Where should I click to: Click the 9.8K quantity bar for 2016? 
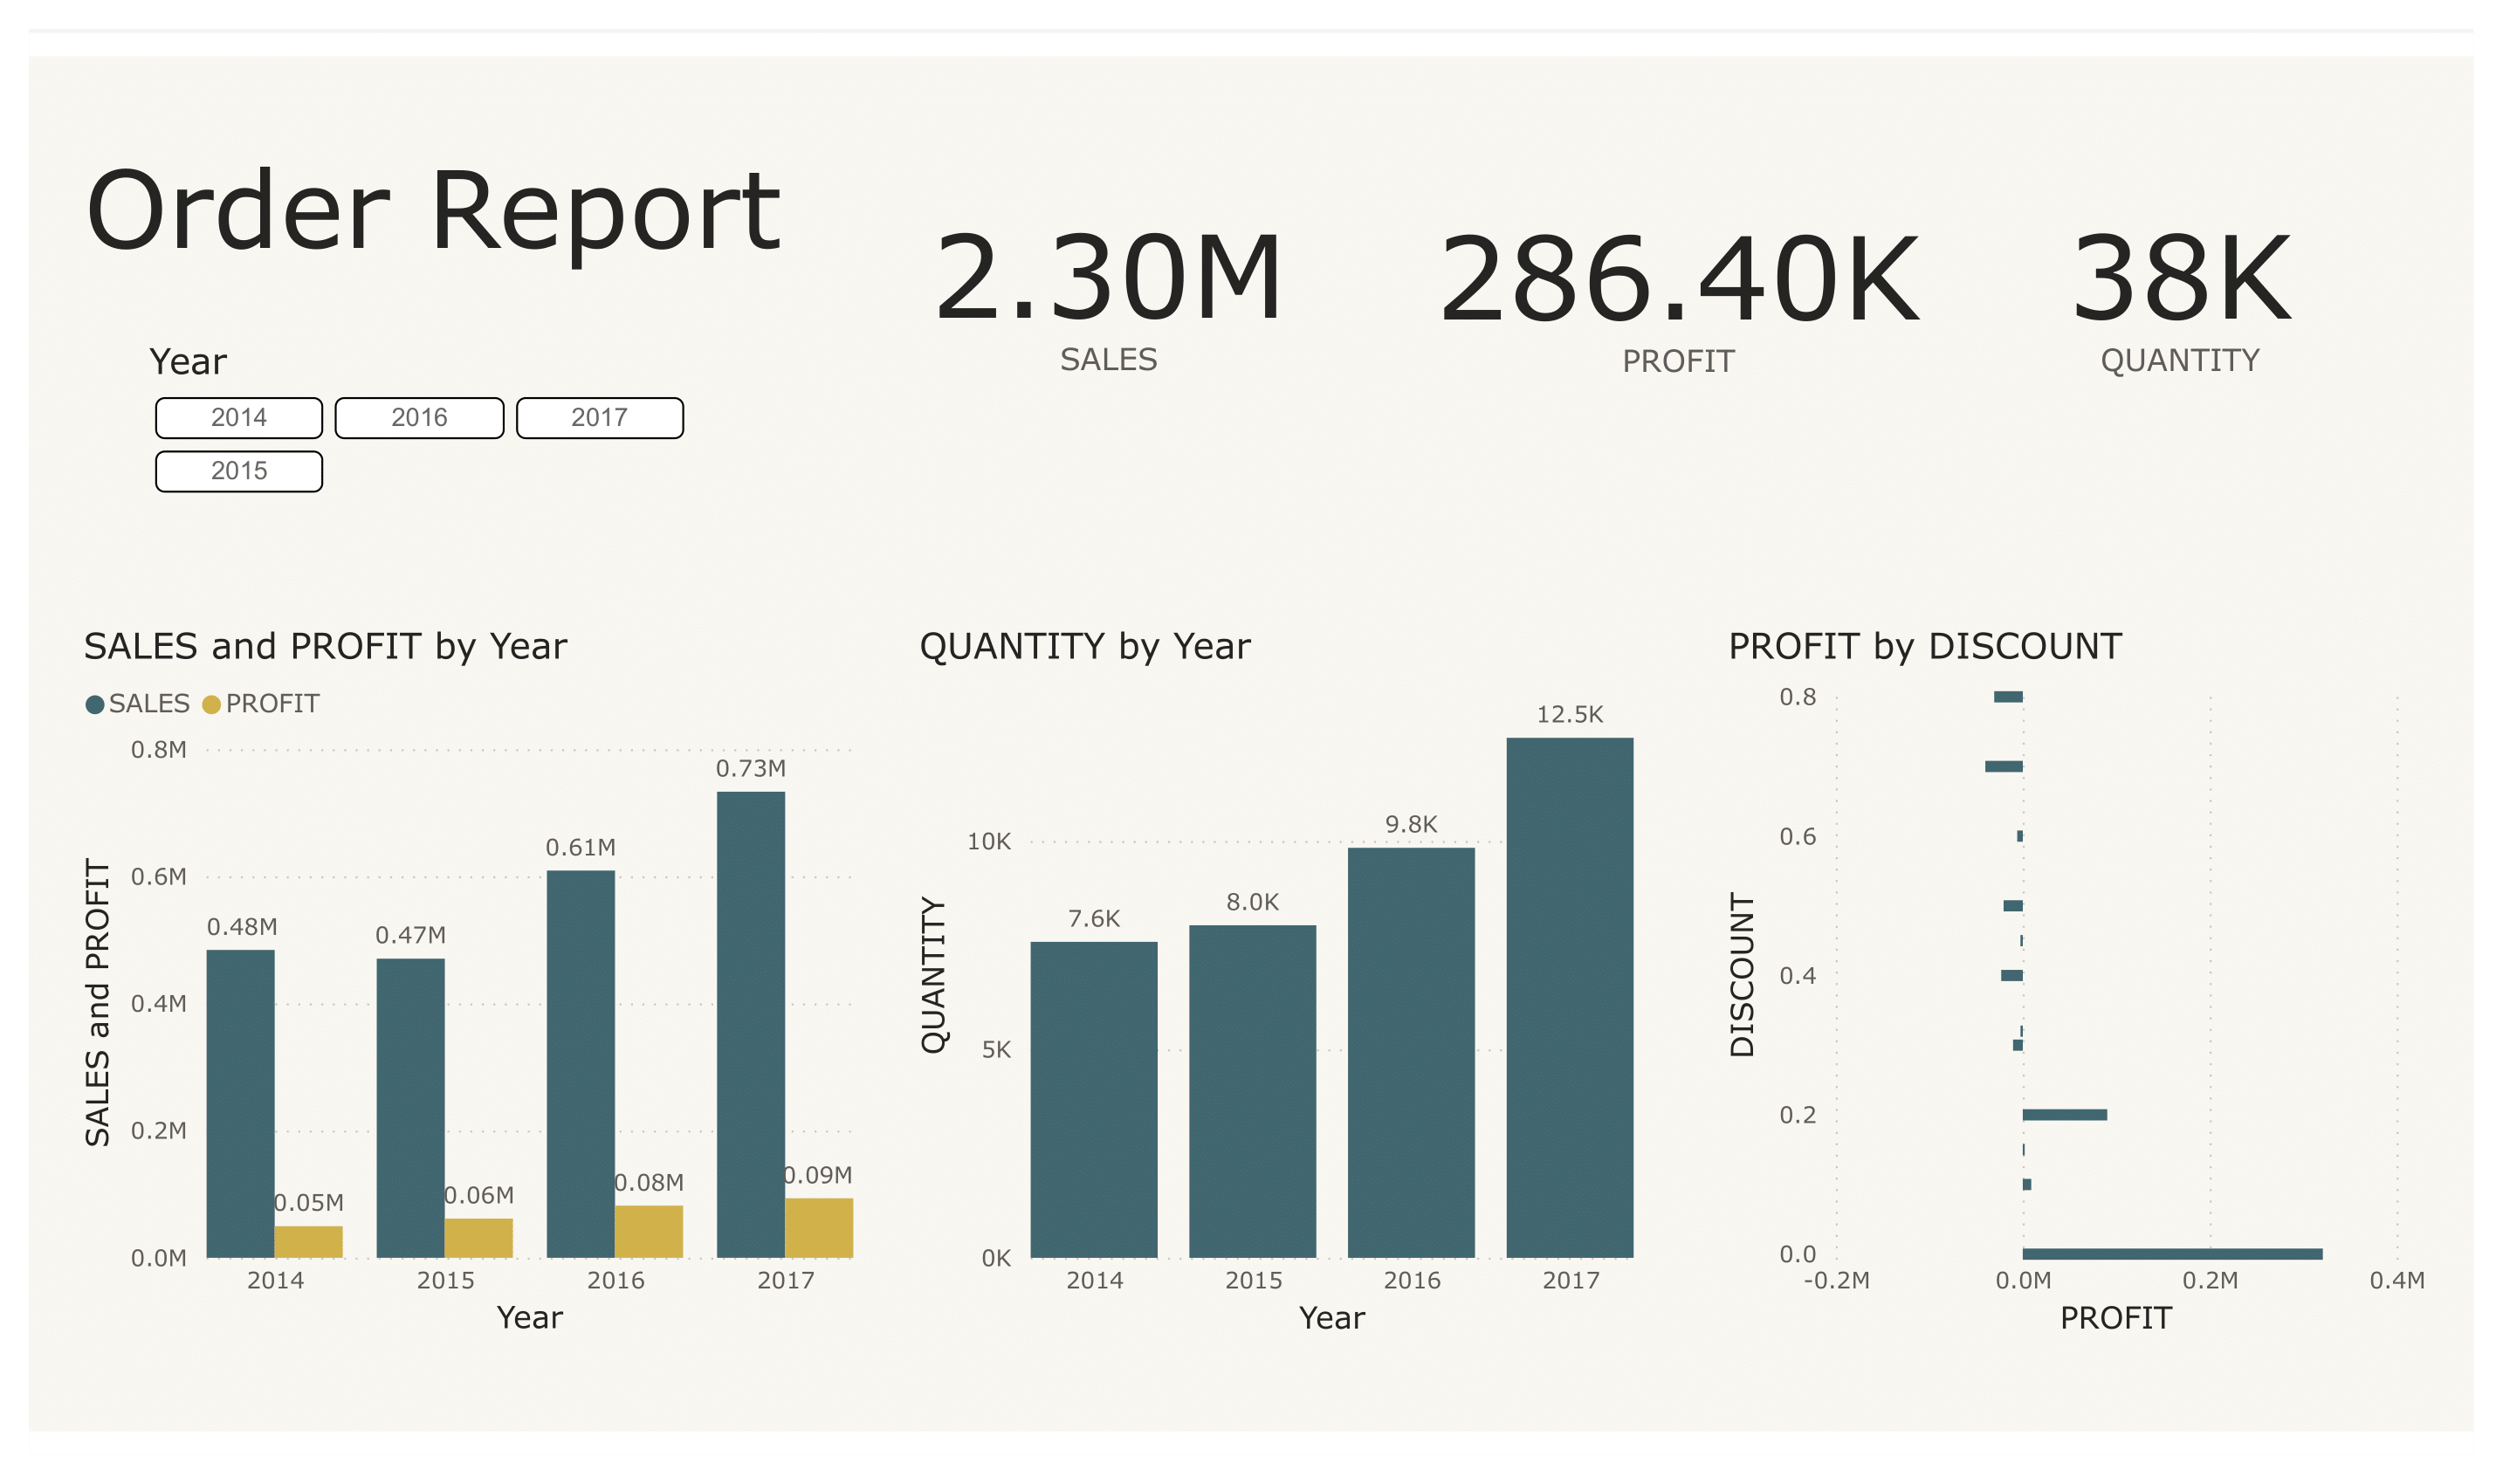click(1411, 1053)
